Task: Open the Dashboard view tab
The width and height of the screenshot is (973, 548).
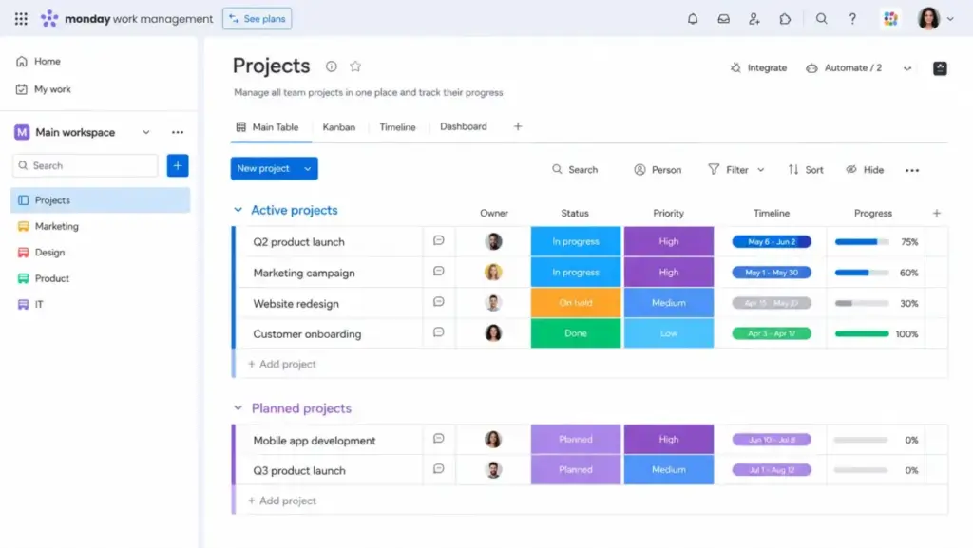Action: point(464,126)
